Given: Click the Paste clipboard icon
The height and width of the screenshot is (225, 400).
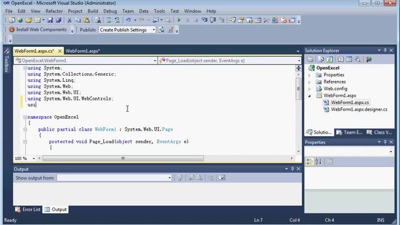Looking at the screenshot, I should 86,20.
